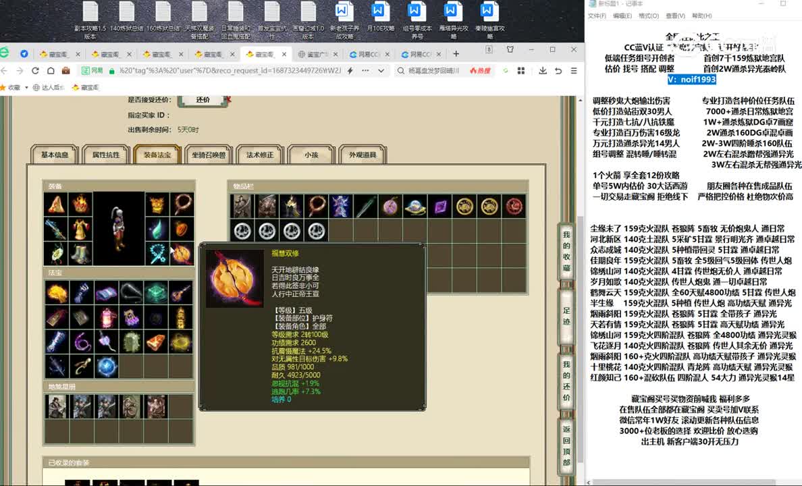Click the browser refresh icon

(x=35, y=70)
